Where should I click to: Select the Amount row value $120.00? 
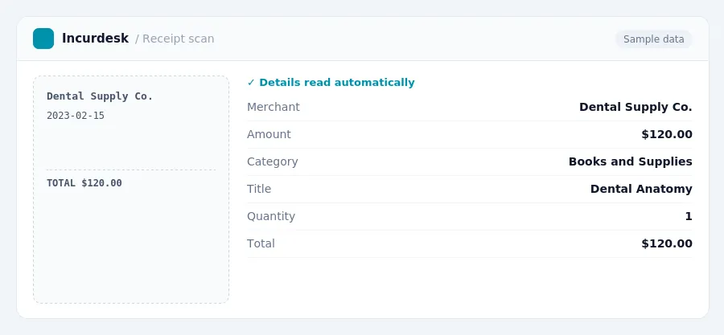667,134
